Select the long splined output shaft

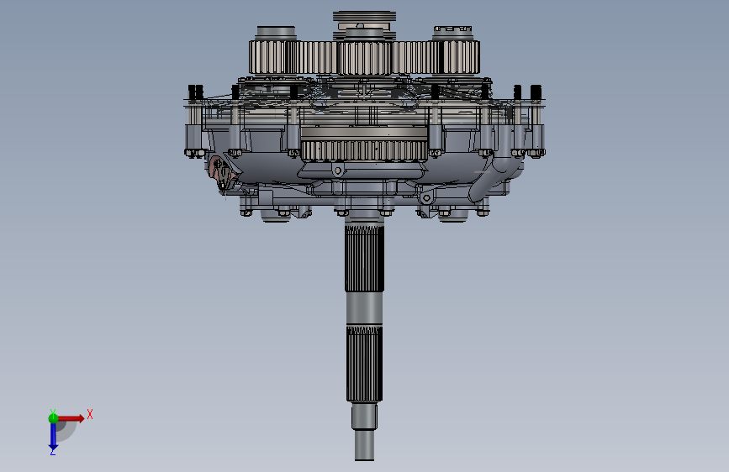(x=365, y=339)
